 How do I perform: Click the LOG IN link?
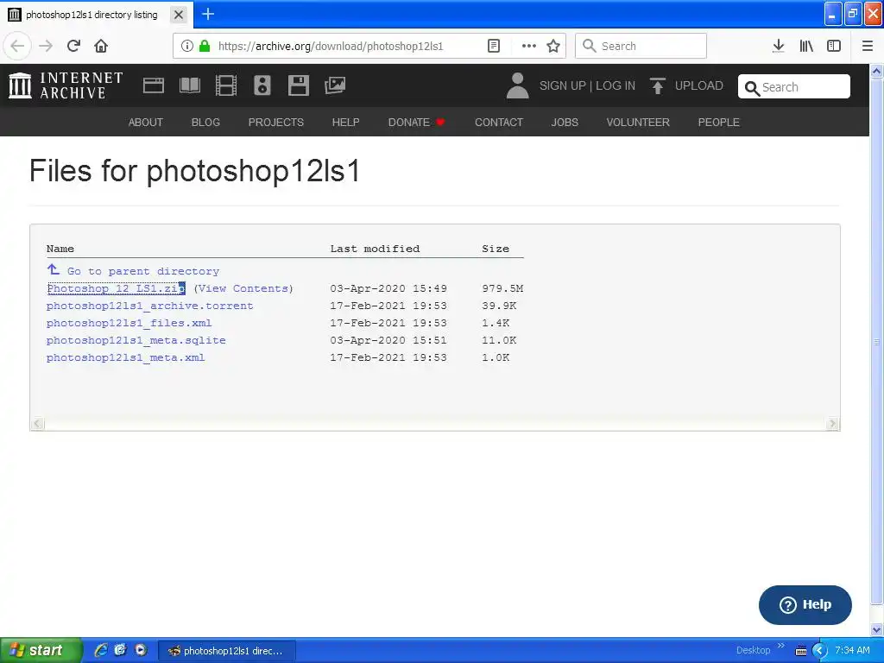616,85
